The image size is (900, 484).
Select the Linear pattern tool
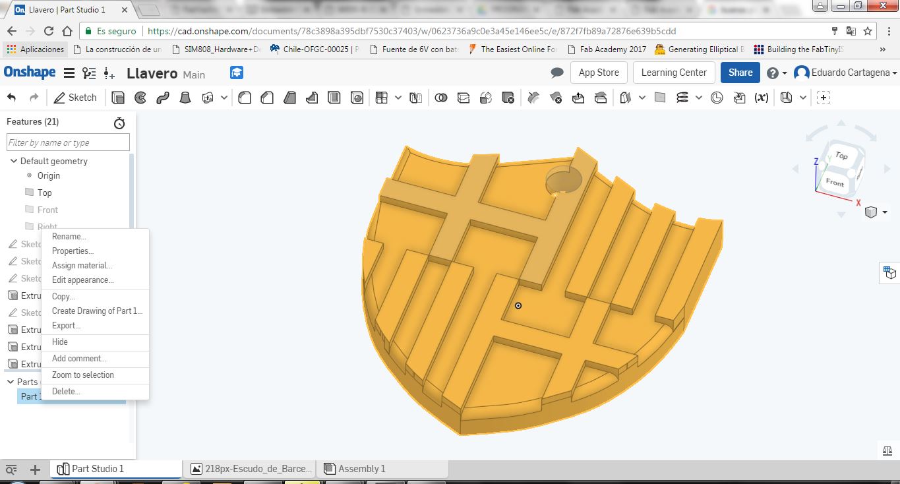(x=381, y=98)
